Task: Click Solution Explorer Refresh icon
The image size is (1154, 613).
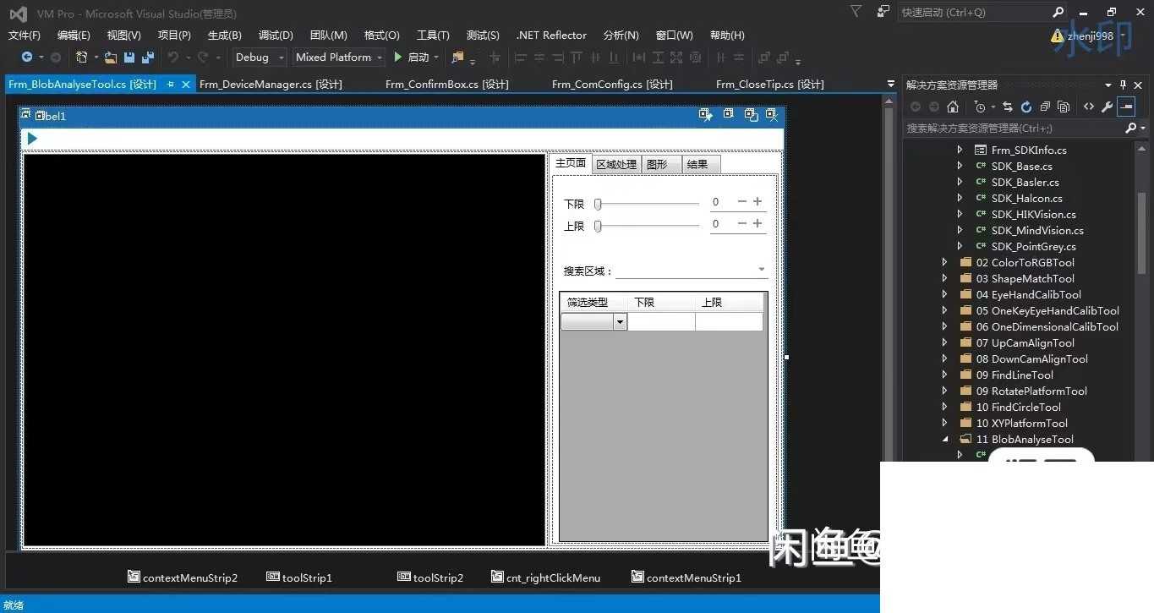Action: (1026, 107)
